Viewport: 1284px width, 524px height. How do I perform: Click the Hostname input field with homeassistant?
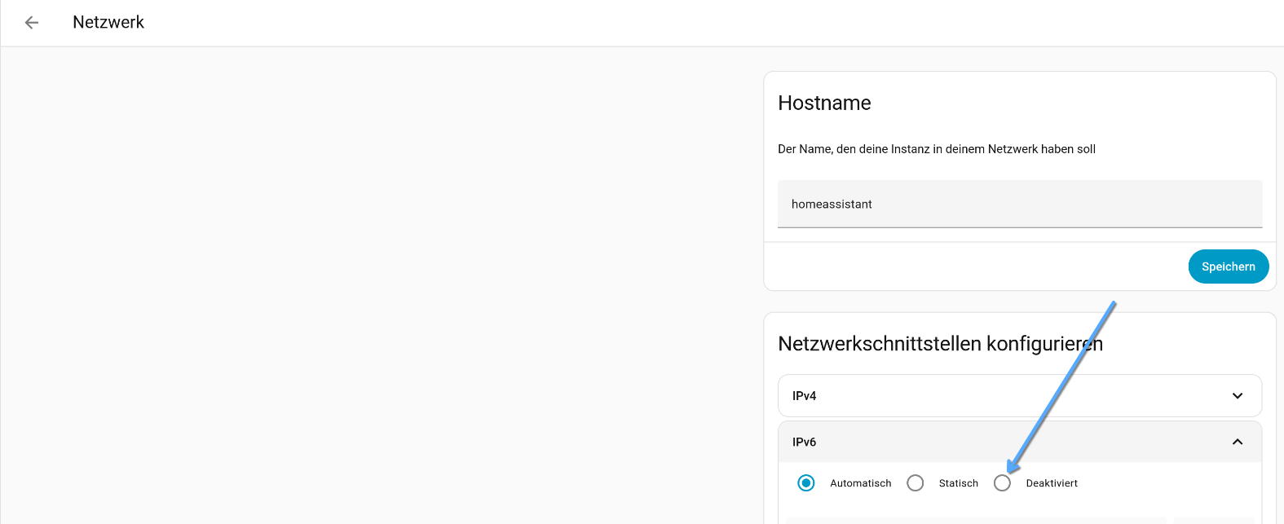coord(1019,205)
